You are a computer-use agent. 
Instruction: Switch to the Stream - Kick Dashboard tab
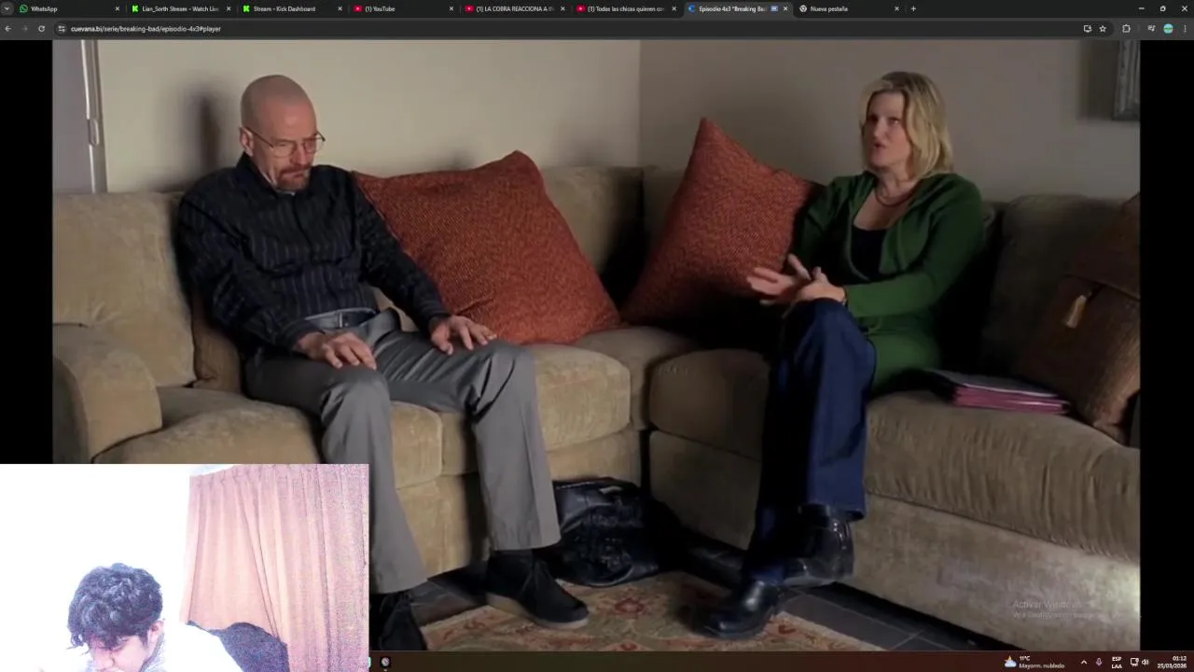(292, 8)
